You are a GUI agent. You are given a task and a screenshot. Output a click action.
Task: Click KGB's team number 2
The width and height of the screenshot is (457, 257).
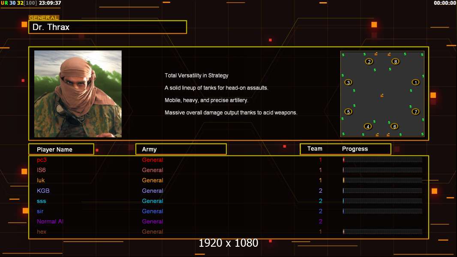[321, 191]
